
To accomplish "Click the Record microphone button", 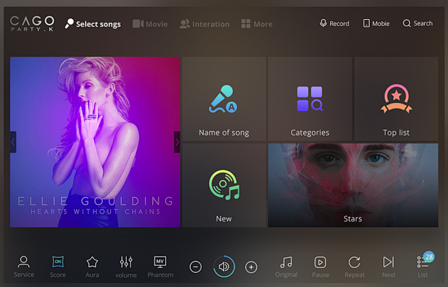I will click(334, 23).
